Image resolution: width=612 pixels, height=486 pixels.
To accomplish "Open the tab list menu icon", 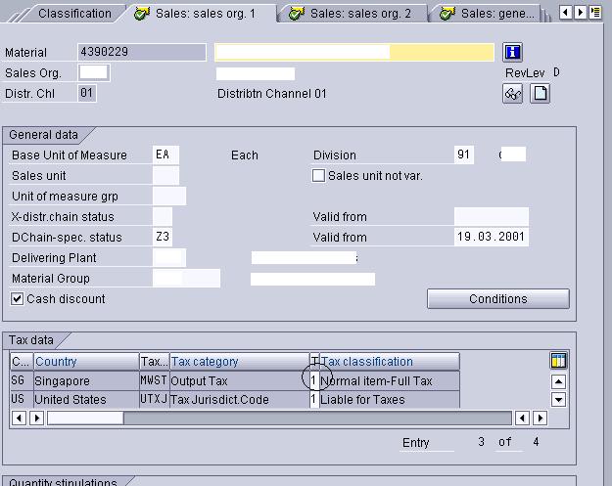I will (x=597, y=13).
